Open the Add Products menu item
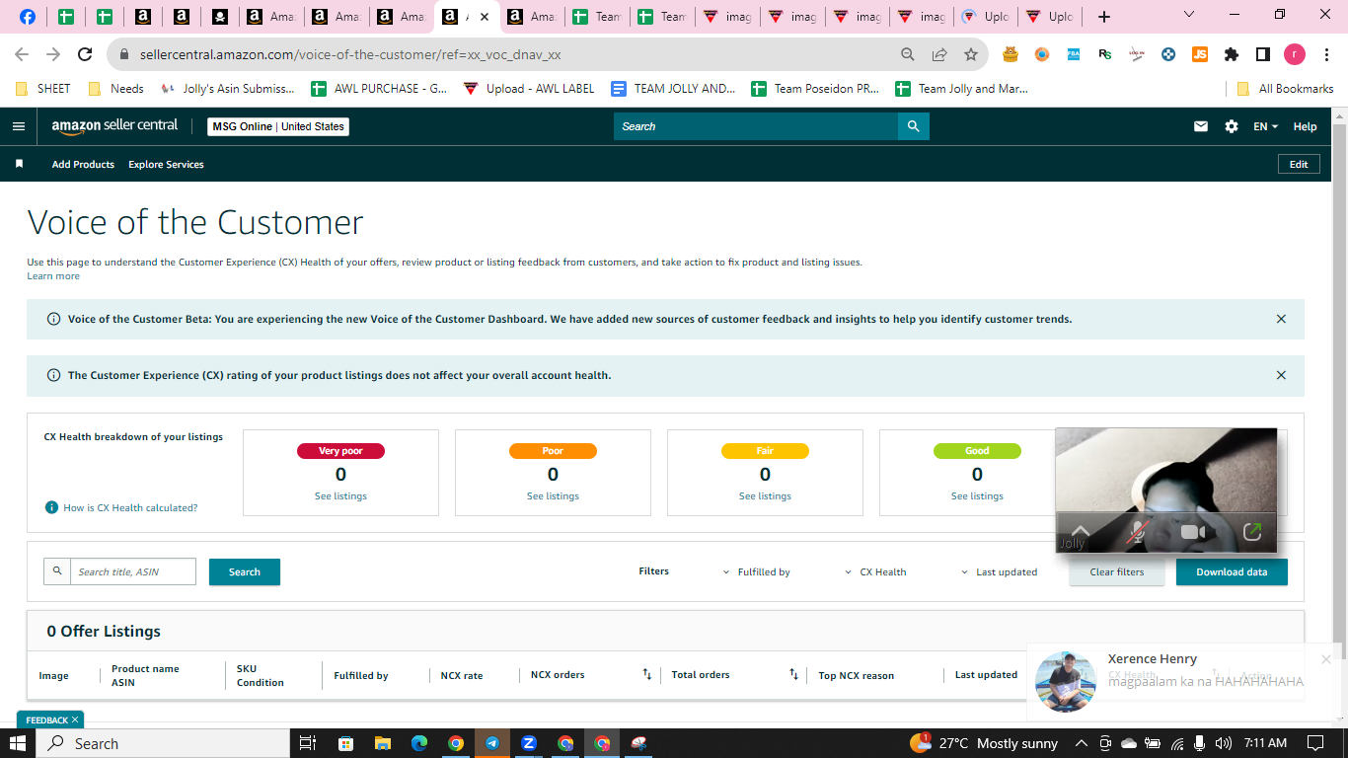1348x758 pixels. (83, 165)
